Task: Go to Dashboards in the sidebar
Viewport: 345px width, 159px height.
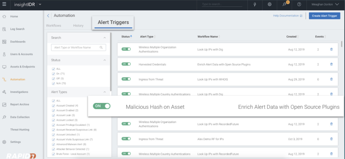Action: point(18,42)
